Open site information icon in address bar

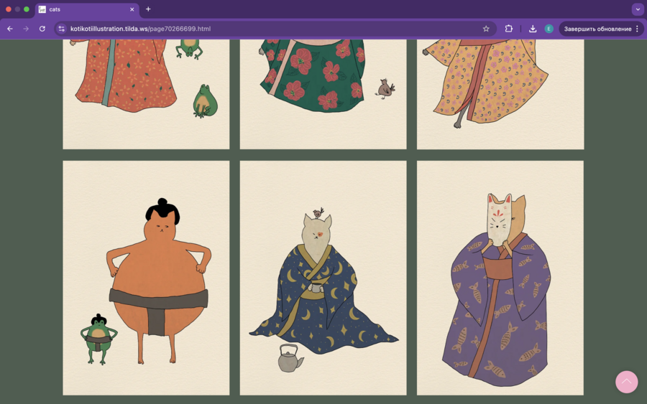pyautogui.click(x=62, y=29)
